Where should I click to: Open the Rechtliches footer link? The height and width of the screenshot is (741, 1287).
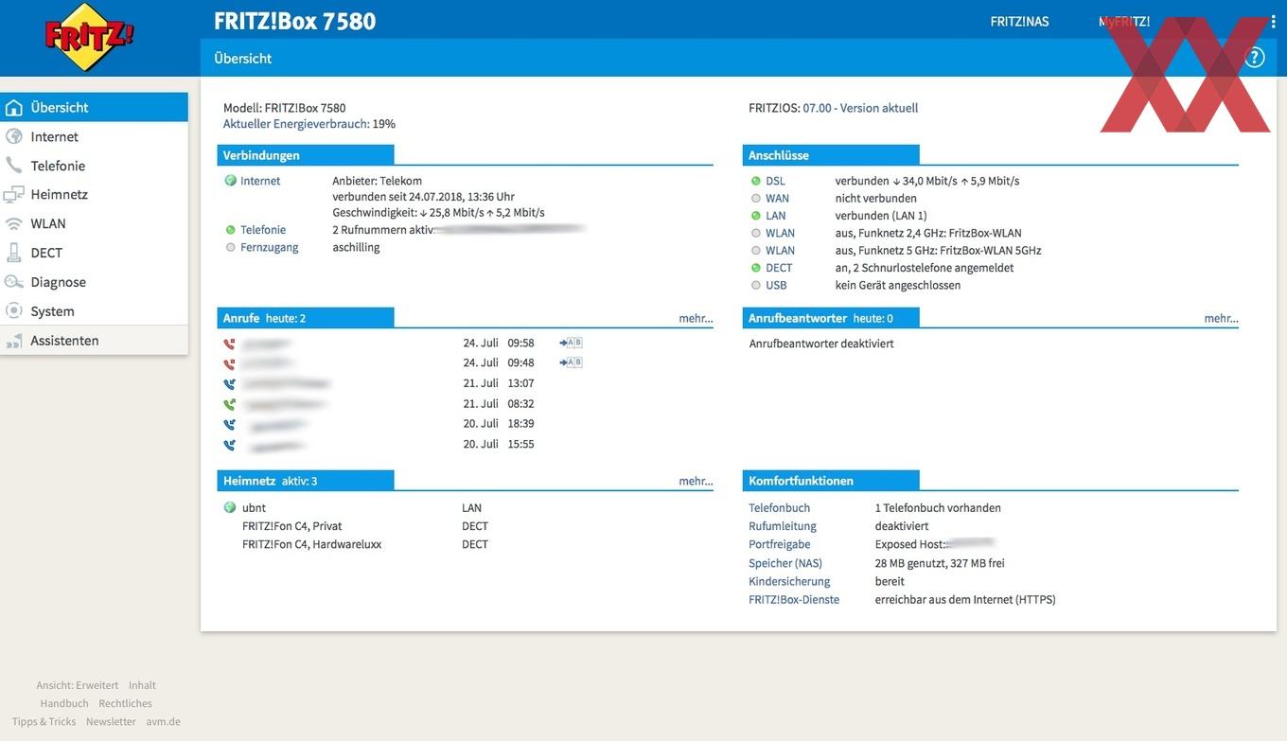pos(125,703)
